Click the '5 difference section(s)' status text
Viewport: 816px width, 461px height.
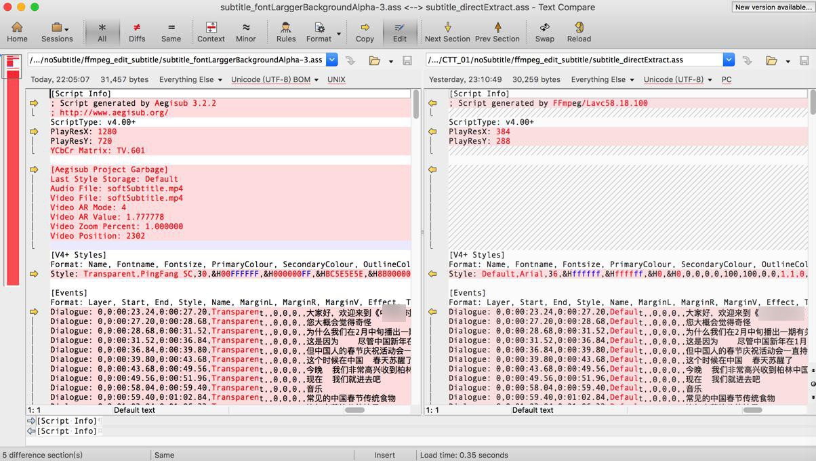point(42,455)
